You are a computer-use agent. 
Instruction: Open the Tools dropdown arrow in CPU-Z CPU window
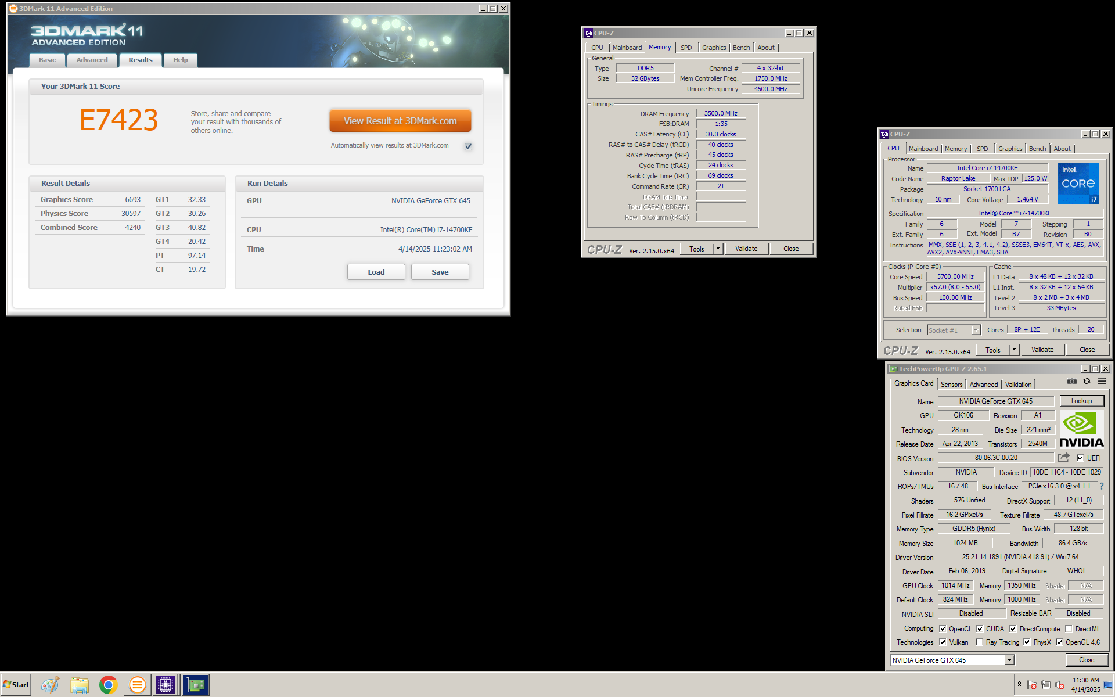1014,350
